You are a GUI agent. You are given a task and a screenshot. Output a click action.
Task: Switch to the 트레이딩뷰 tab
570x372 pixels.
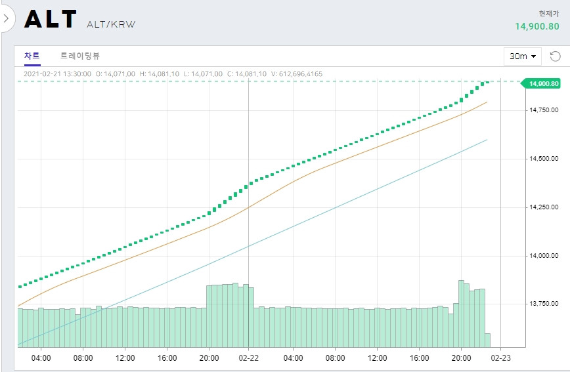(x=80, y=56)
